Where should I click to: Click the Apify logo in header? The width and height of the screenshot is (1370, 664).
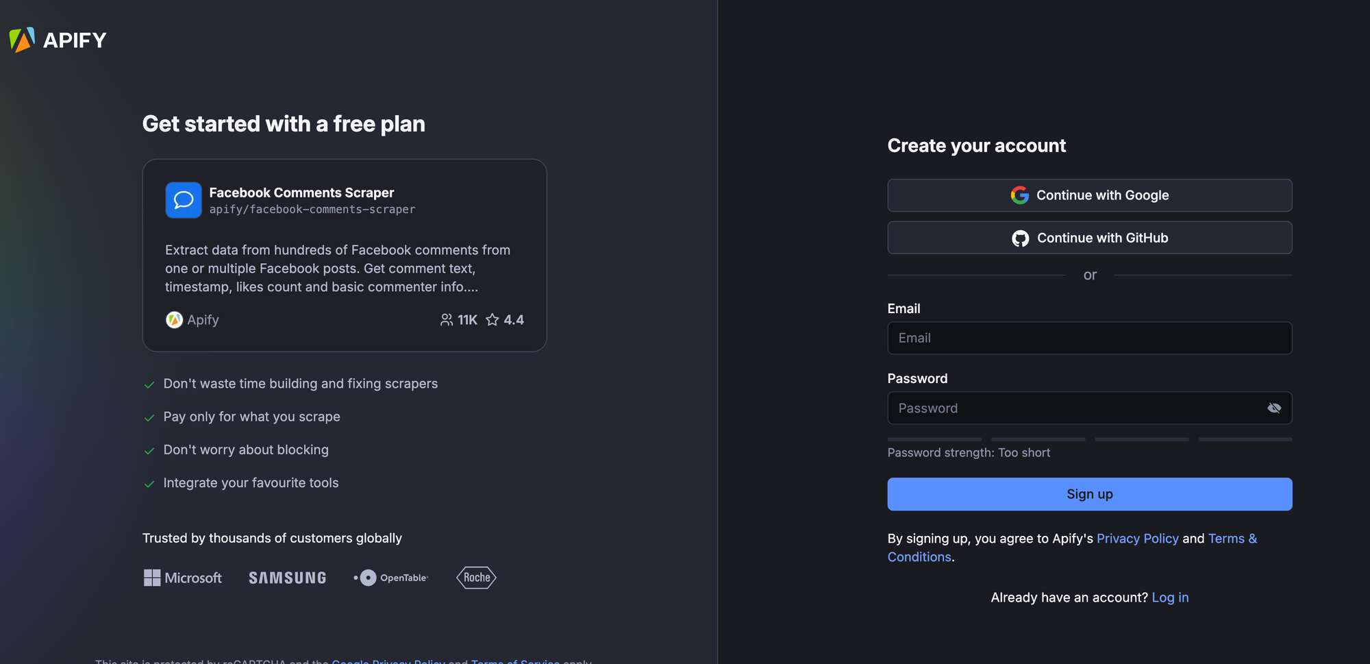58,40
